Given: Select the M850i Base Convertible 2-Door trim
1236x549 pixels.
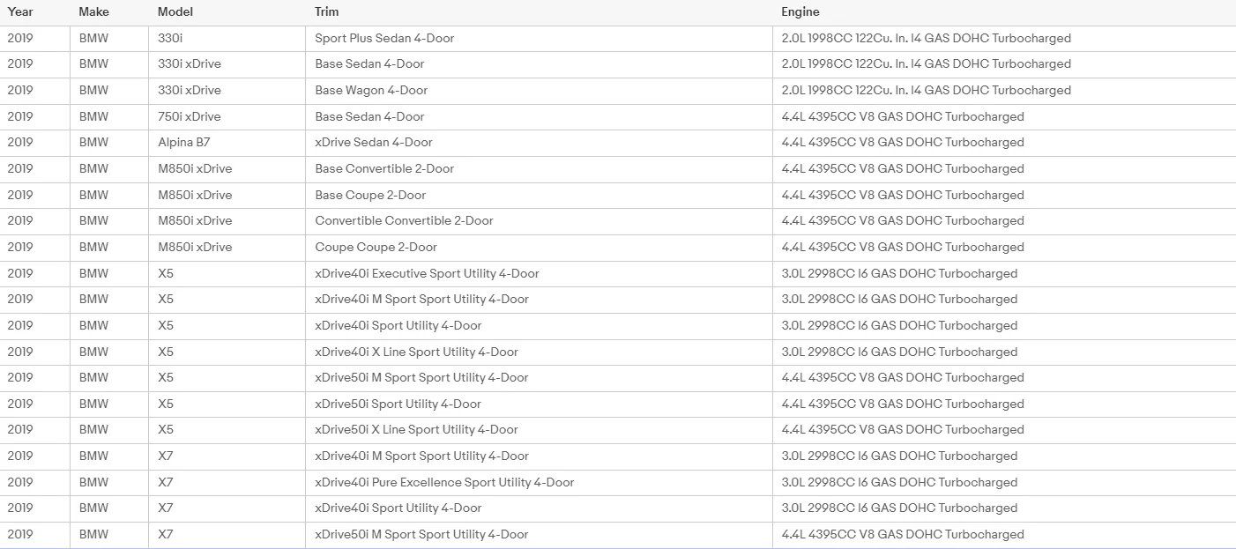Looking at the screenshot, I should [x=540, y=169].
